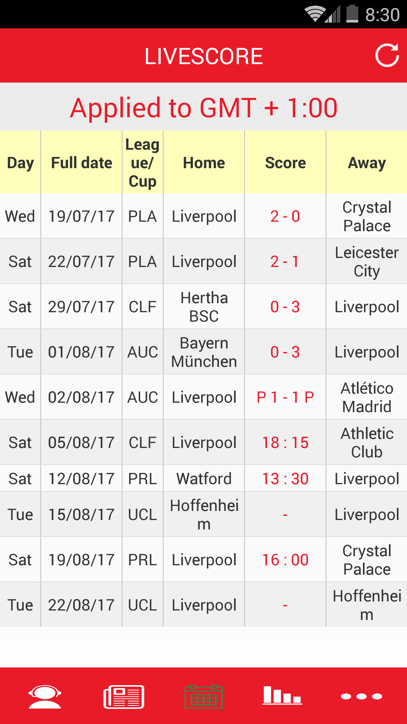The image size is (407, 724).
Task: Select the 22/08/17 date cell
Action: pyautogui.click(x=81, y=605)
